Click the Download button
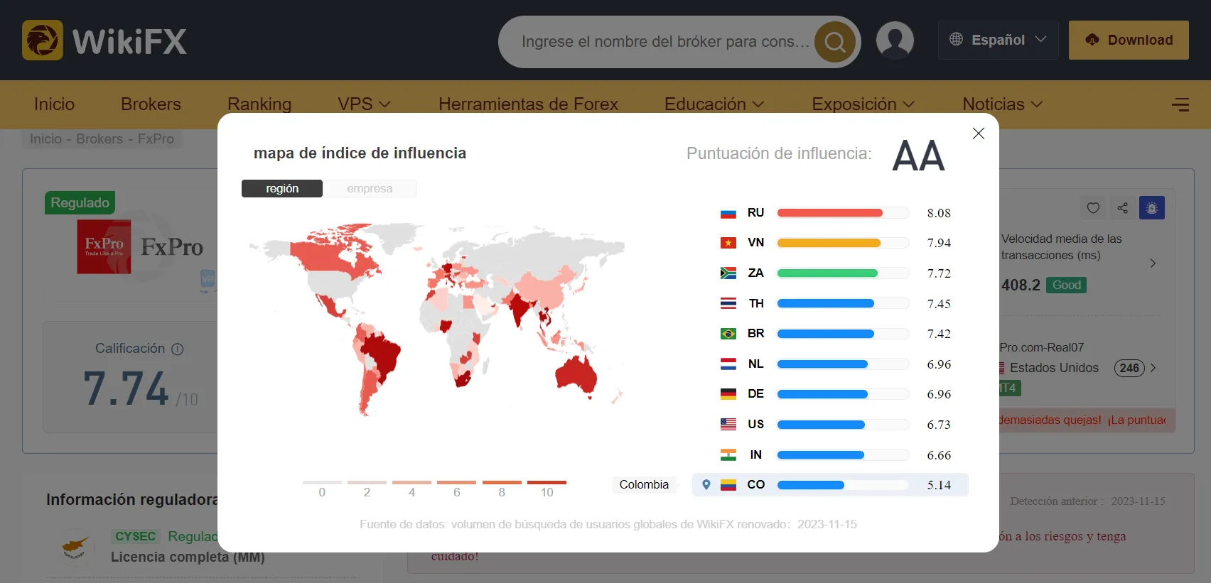 (x=1129, y=40)
